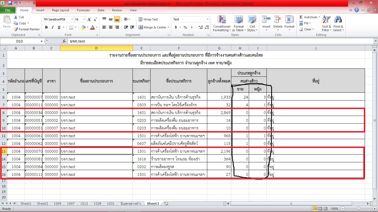Click the Save icon in quick access toolbar
378x212 pixels.
click(x=10, y=3)
